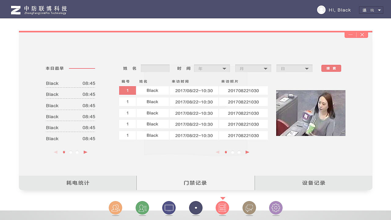Open the green contact list dock icon
This screenshot has width=391, height=220.
[142, 208]
